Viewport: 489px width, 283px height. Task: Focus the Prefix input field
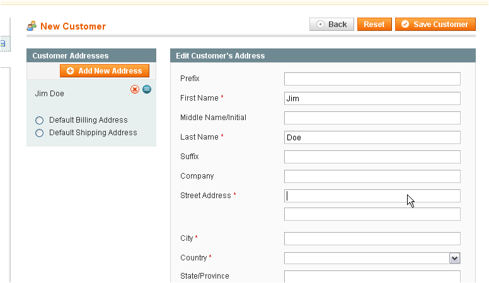click(x=372, y=79)
